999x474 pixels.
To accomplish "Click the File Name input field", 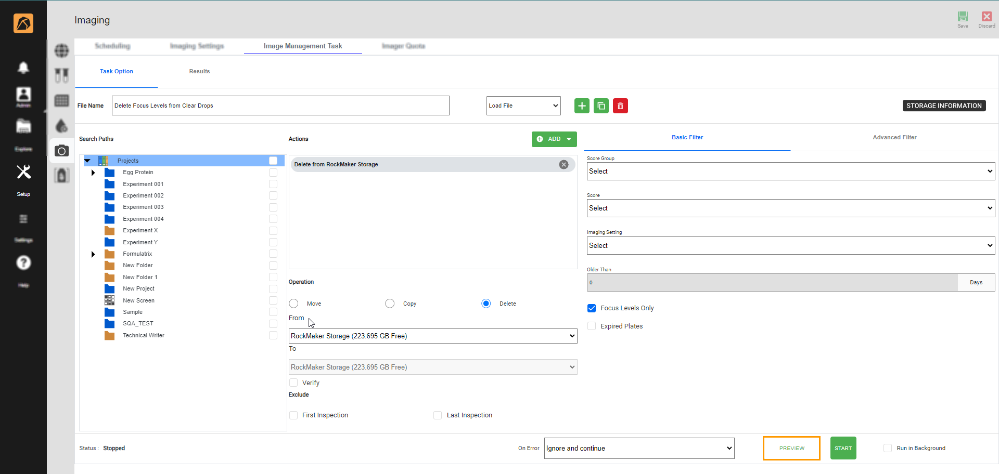I will tap(280, 106).
